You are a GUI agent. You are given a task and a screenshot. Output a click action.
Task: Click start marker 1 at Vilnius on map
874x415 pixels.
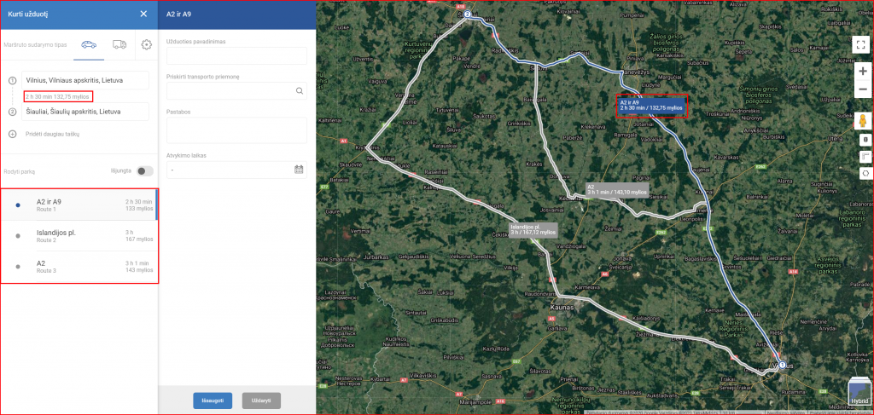[782, 365]
